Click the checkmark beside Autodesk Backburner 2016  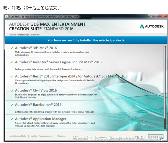pos(12,105)
